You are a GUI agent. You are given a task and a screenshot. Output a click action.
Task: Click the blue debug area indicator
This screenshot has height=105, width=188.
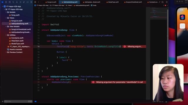[36, 101]
